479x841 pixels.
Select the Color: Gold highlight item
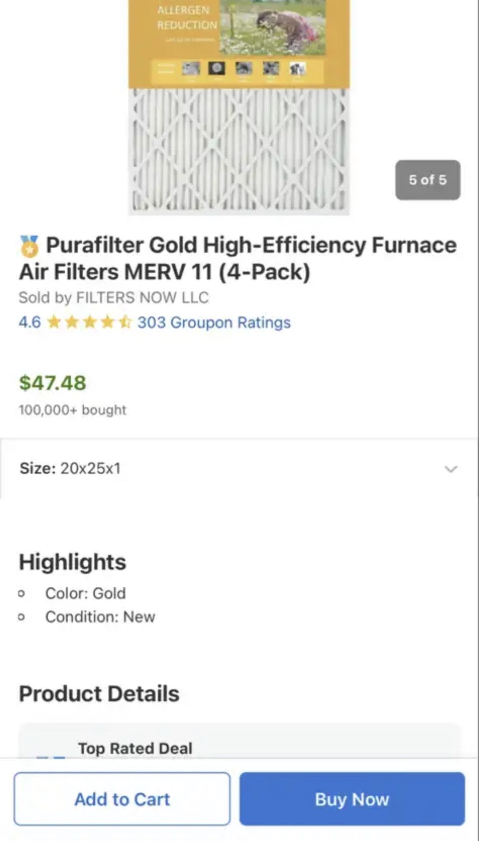(x=85, y=593)
